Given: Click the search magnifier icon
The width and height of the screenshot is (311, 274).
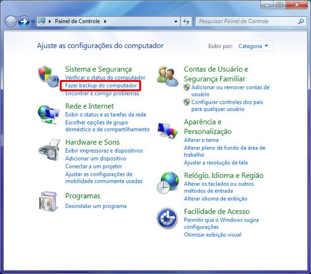Looking at the screenshot, I should coord(301,21).
